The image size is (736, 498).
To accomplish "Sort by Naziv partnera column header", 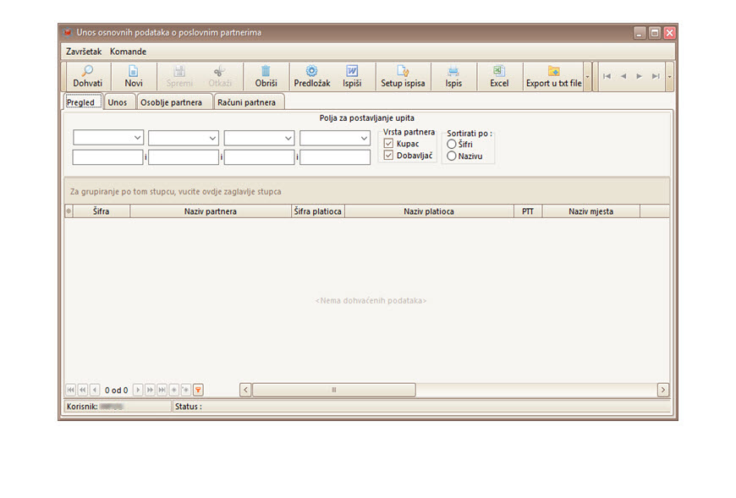I will tap(211, 211).
